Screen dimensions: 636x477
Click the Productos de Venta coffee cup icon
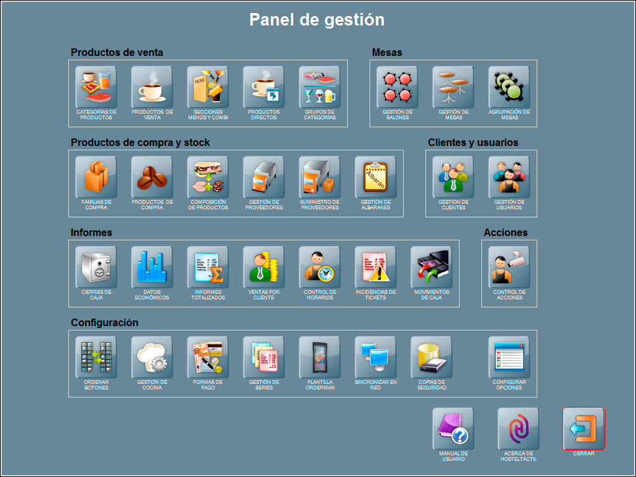[152, 88]
